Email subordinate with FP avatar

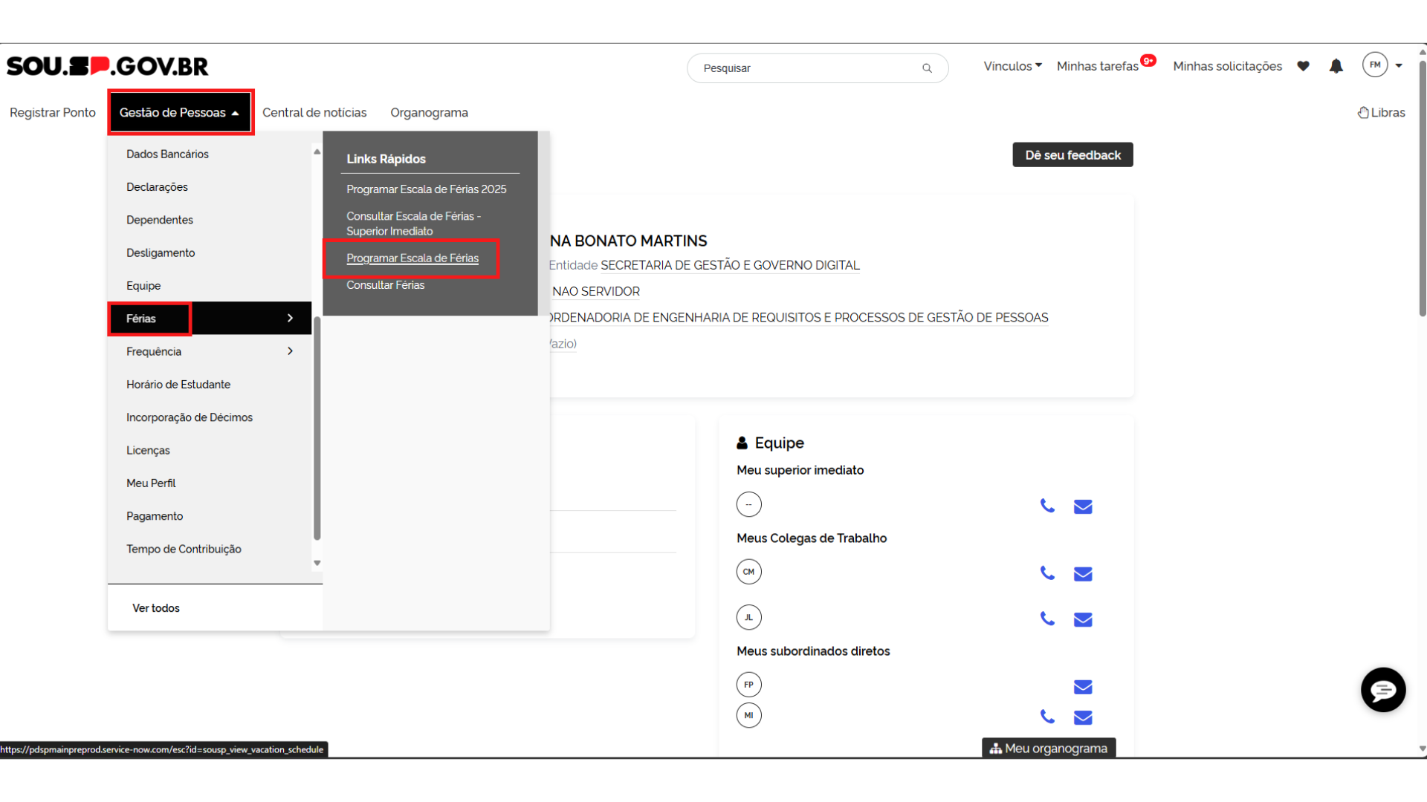(x=1083, y=687)
